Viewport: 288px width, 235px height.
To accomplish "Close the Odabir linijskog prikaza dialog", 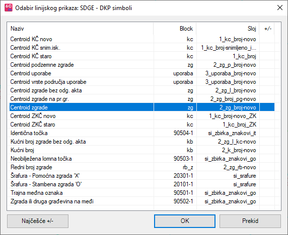I will coord(280,8).
